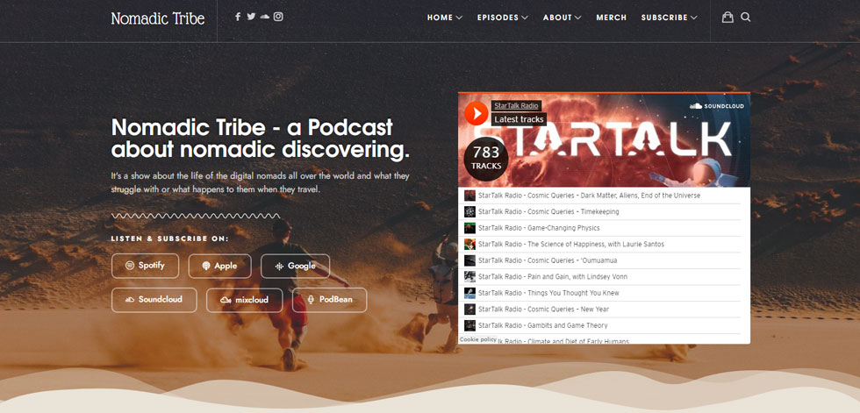Play track Cosmic Queries – Timekeeping

tap(548, 211)
